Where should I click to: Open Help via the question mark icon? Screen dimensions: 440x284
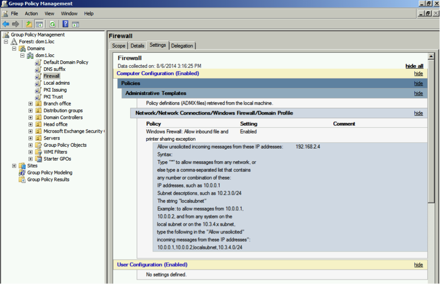[65, 24]
